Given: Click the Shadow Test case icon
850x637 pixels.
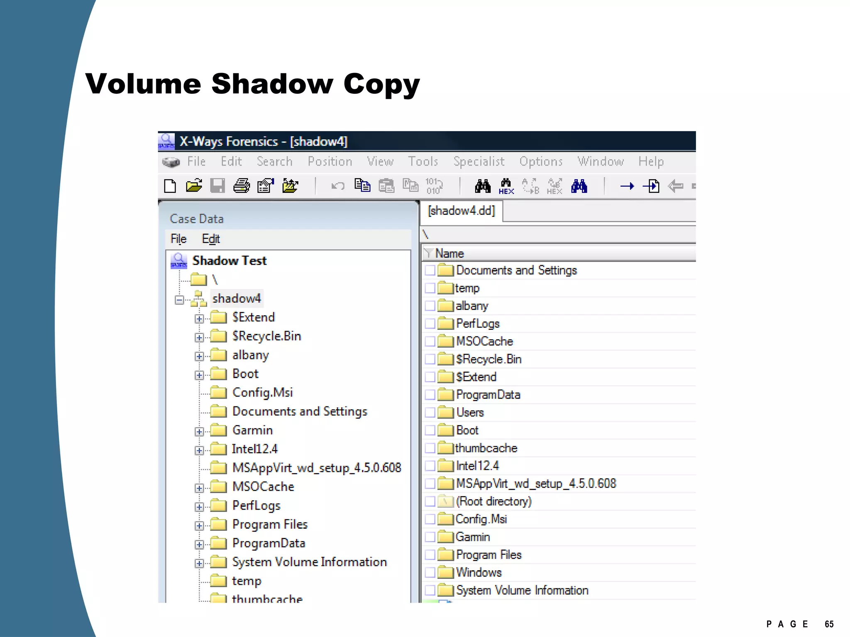Looking at the screenshot, I should pos(179,261).
